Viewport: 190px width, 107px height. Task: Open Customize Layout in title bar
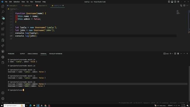tap(178, 2)
